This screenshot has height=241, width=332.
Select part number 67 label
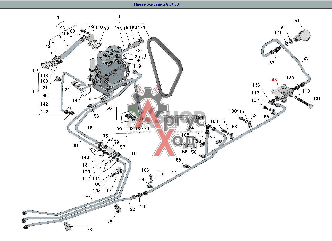click(272, 63)
